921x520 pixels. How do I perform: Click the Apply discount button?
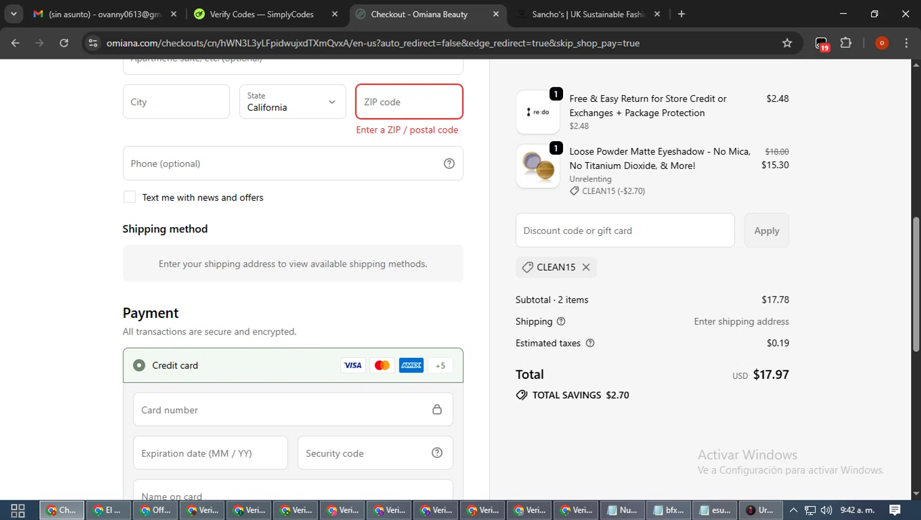pos(766,230)
